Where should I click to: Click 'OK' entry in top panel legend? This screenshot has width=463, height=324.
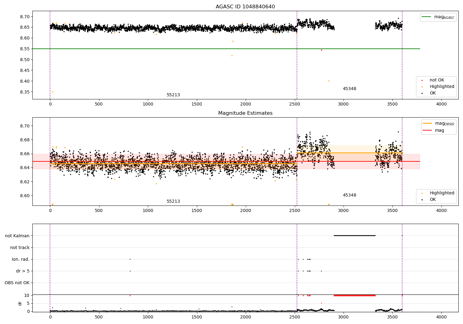(x=433, y=93)
